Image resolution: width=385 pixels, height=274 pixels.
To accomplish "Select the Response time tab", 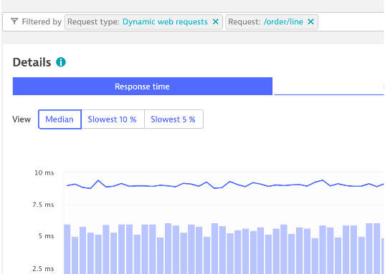I will pyautogui.click(x=143, y=87).
